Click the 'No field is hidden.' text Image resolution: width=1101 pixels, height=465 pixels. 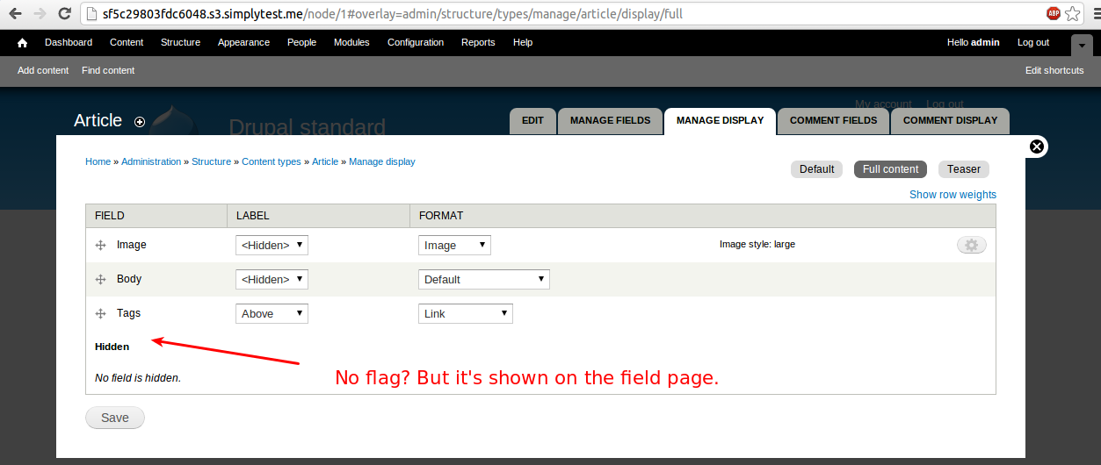[138, 378]
